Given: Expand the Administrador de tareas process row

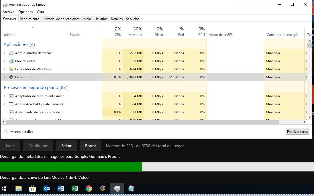Looking at the screenshot, I should click(x=4, y=53).
